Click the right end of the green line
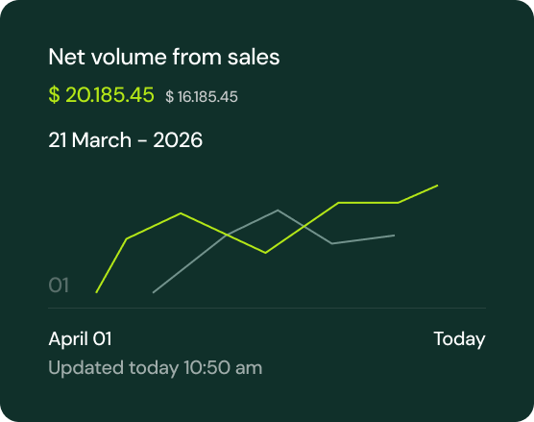Screen dimensions: 534x422 pos(437,186)
